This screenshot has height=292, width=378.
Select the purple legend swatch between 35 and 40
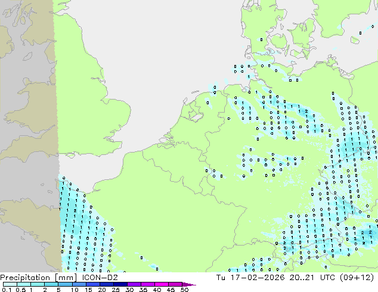[x=148, y=284]
